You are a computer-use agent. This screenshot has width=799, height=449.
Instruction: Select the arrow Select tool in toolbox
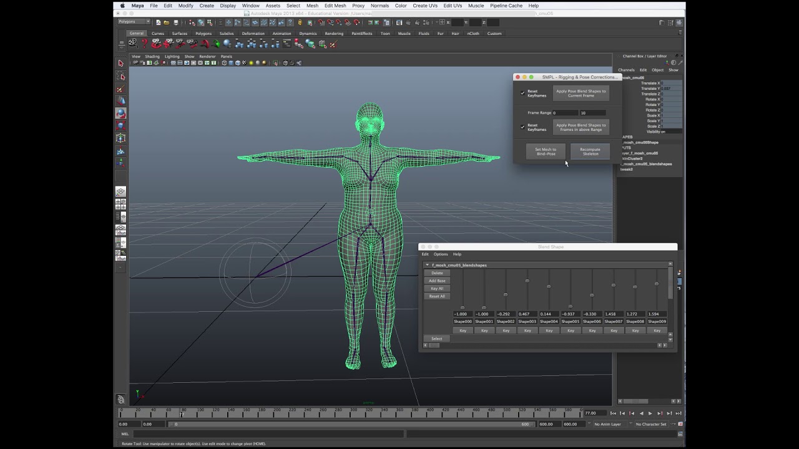121,63
